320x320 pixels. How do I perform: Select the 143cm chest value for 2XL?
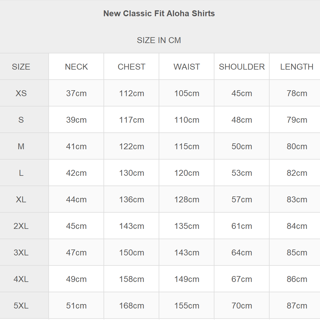point(132,226)
